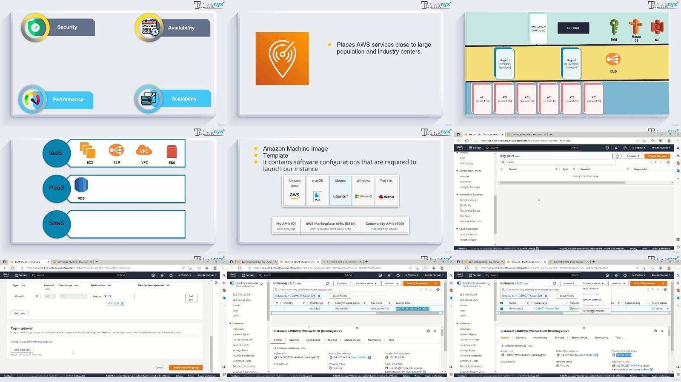
Task: Open the Custom destination dropdown
Action: point(99,296)
